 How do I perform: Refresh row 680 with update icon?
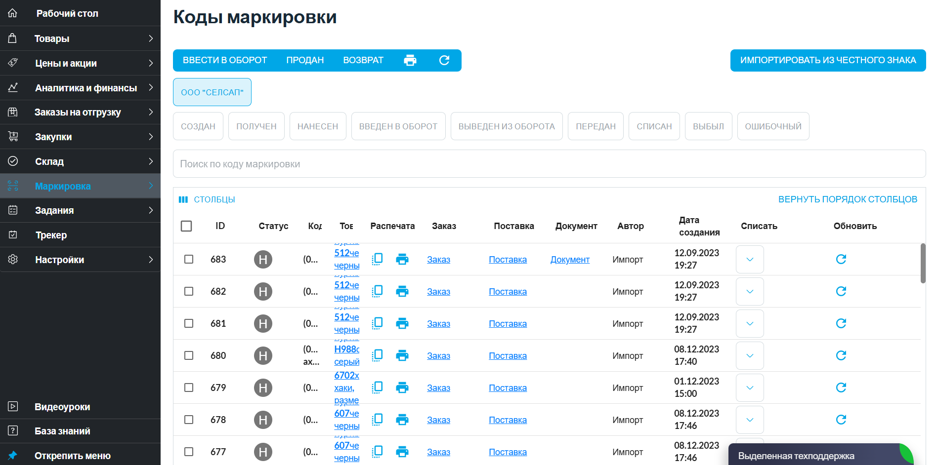coord(841,355)
